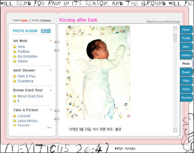The image size is (194, 153).
Task: Collapse the Brown Eyed Soul category
Action: click(51, 90)
